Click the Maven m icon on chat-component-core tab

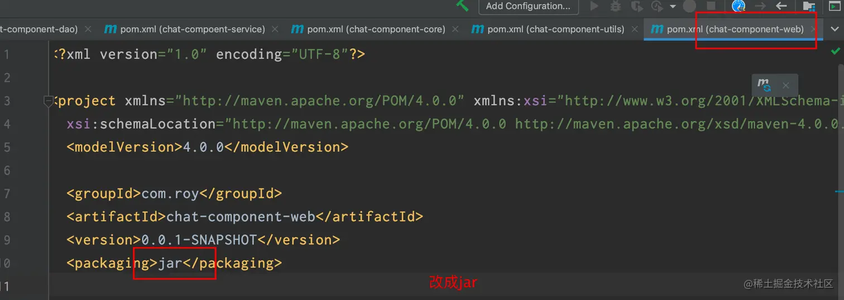(x=298, y=29)
